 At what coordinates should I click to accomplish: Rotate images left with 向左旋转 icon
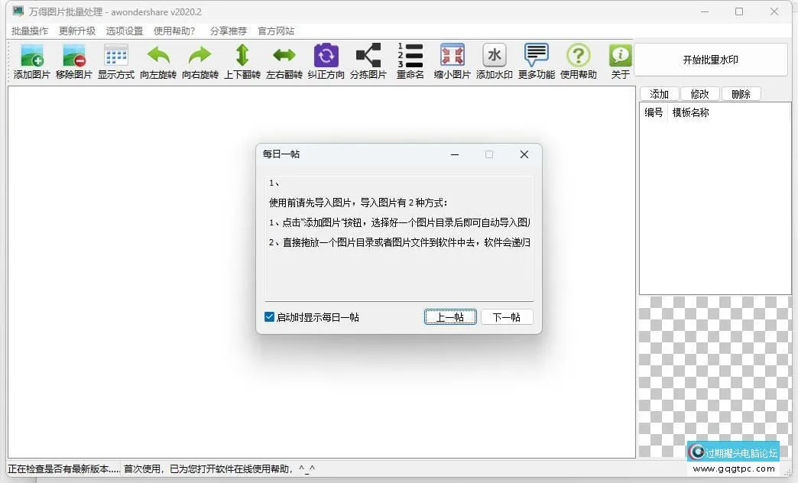tap(157, 61)
